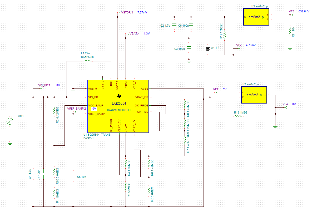
Task: Click the U3 em6m2_p reference label
Action: [x=260, y=6]
